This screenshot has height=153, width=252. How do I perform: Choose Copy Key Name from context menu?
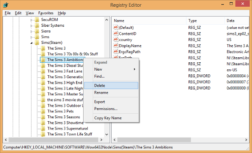click(x=111, y=118)
